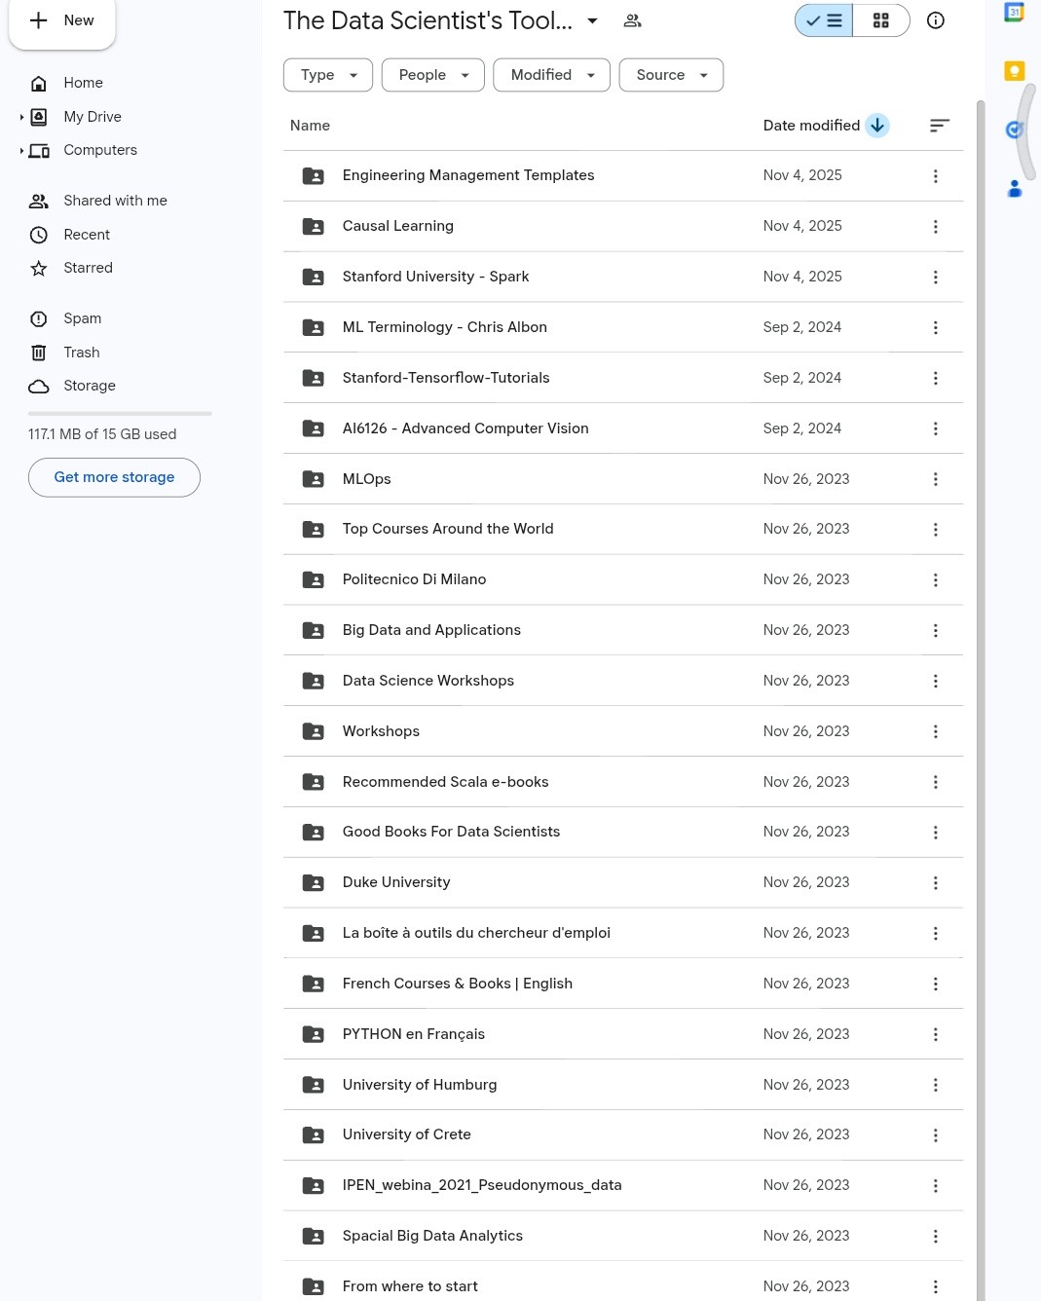1041x1301 pixels.
Task: Open folder title dropdown arrow
Action: (x=592, y=20)
